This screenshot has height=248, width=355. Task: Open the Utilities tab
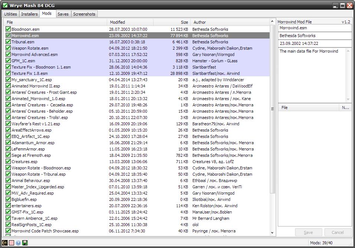10,14
